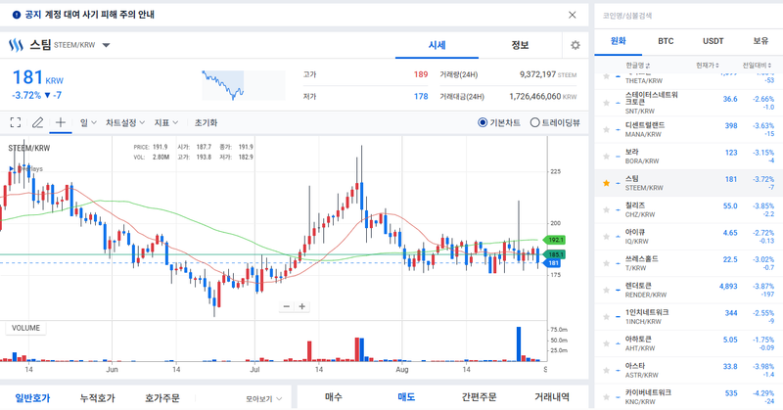Image resolution: width=783 pixels, height=410 pixels.
Task: Select the 렌더토큰 RENDER/KRW row
Action: [689, 290]
